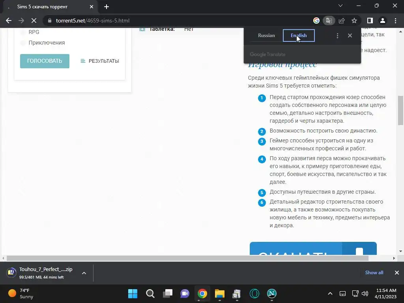
Task: Open the N app icon on taskbar
Action: 271,294
